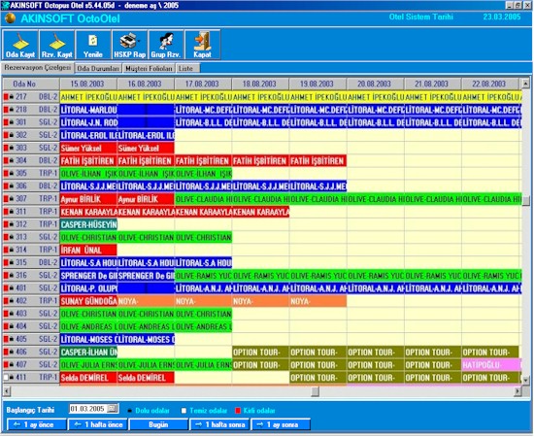Refresh chart with Yenile button
Viewport: 534px width, 437px height.
pyautogui.click(x=93, y=45)
